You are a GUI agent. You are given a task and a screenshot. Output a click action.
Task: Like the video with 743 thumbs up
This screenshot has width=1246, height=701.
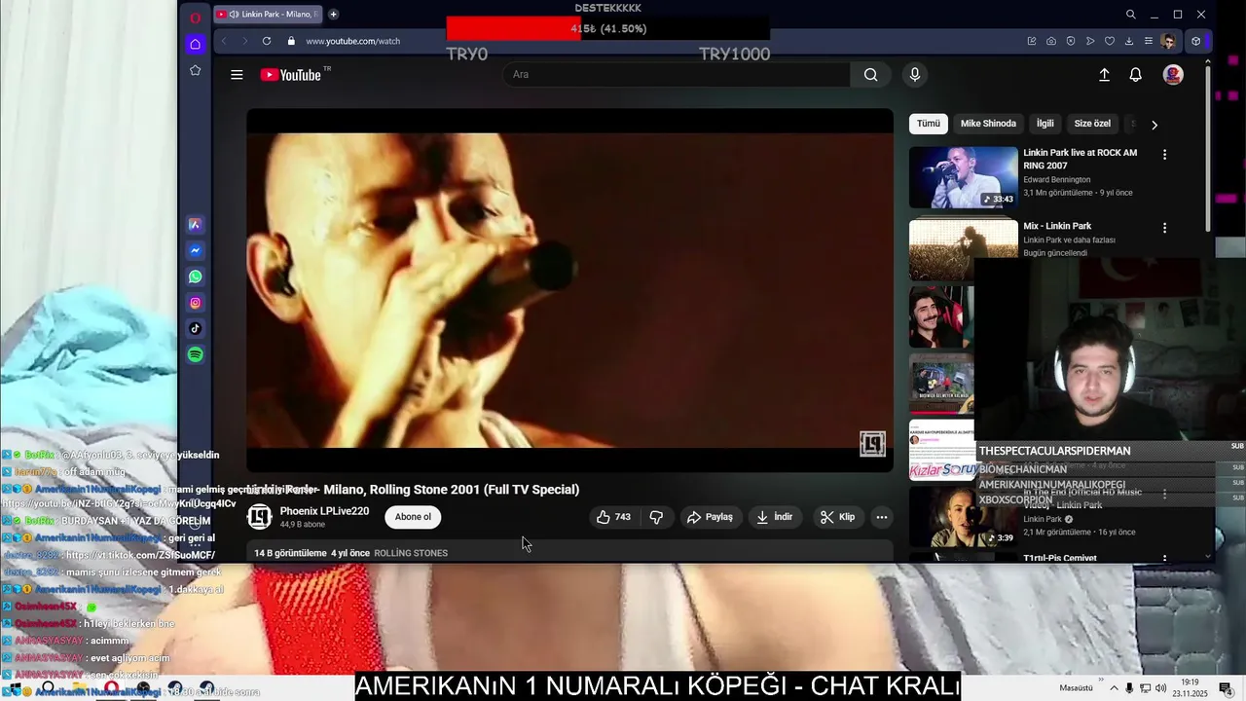(x=612, y=517)
